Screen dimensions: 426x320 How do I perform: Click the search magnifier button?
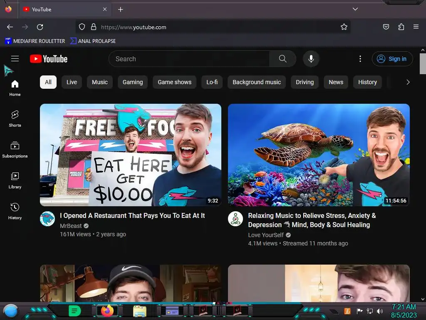(x=282, y=59)
